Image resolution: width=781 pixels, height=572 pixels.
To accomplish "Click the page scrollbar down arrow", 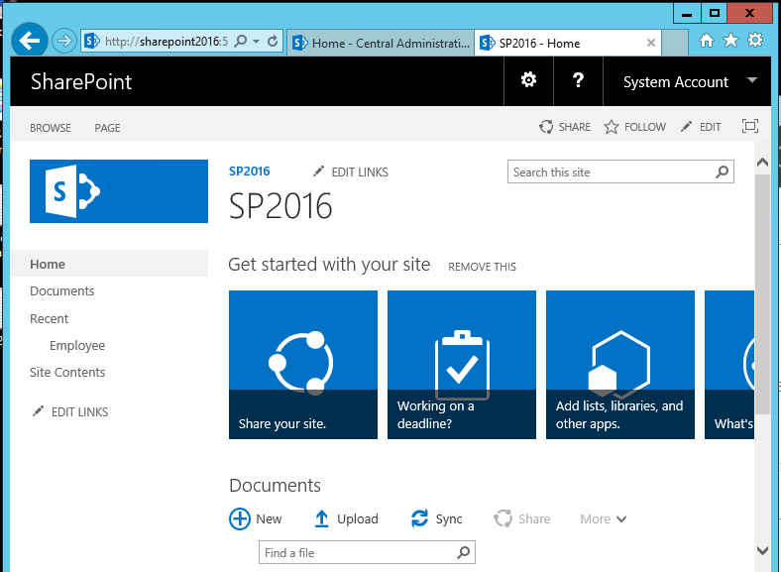I will 762,550.
